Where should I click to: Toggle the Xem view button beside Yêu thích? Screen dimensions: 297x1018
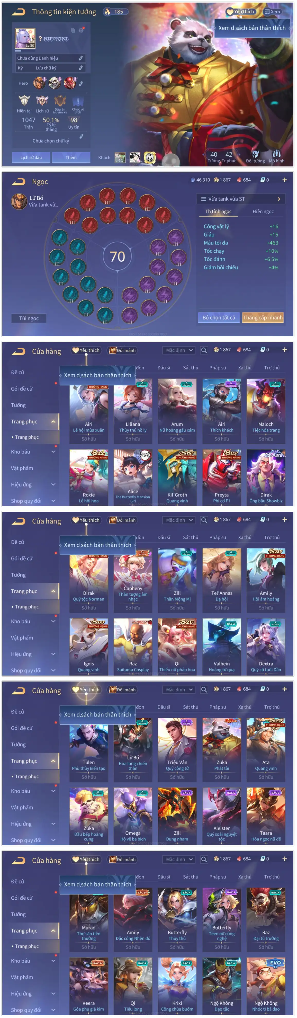273,12
